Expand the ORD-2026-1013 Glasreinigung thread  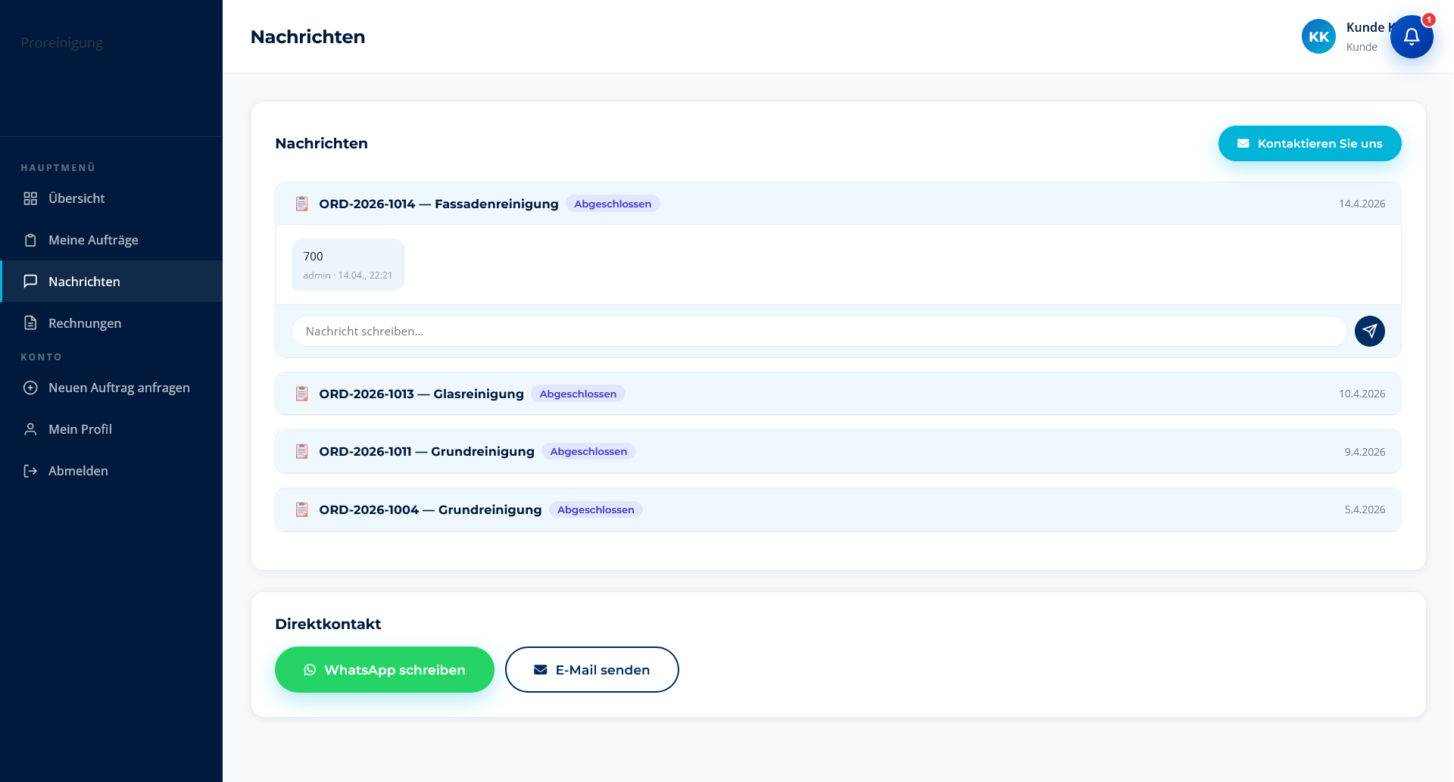[838, 394]
